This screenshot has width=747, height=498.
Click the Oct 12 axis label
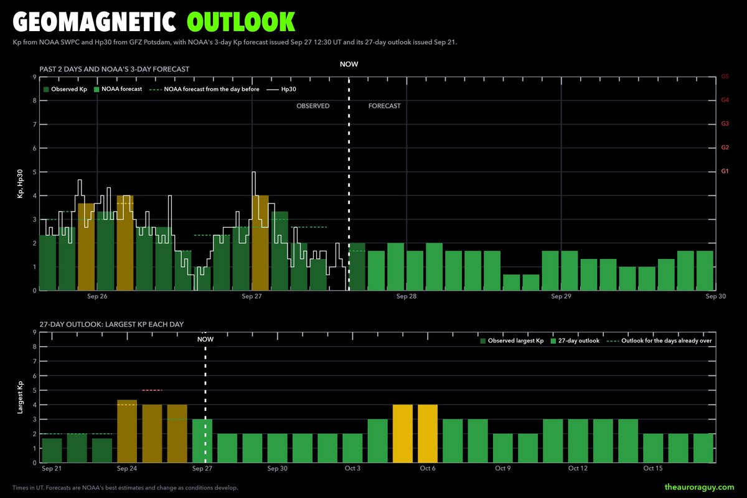point(578,468)
